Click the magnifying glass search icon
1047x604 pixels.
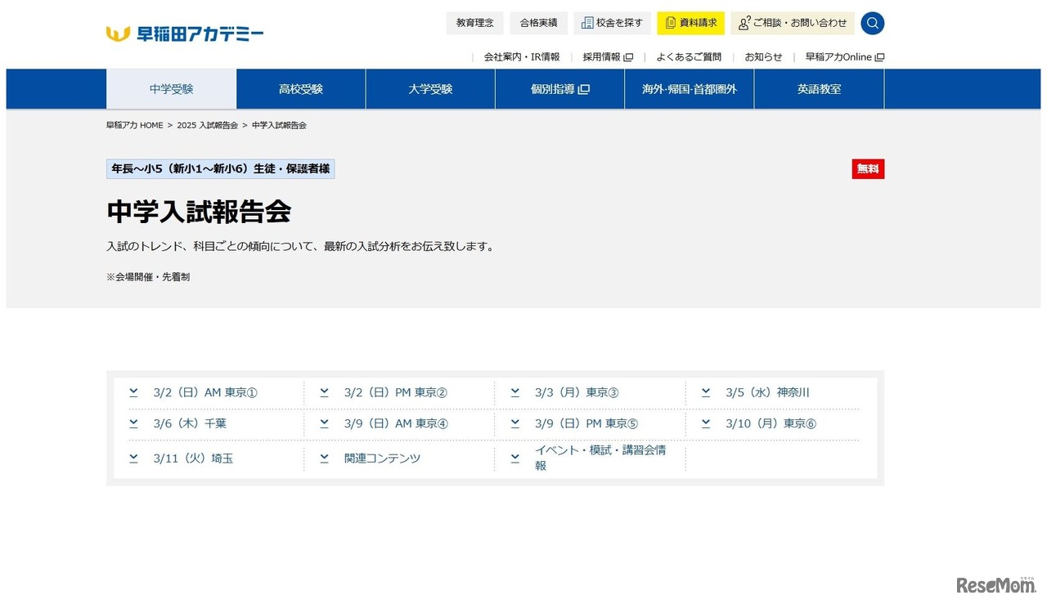point(872,23)
